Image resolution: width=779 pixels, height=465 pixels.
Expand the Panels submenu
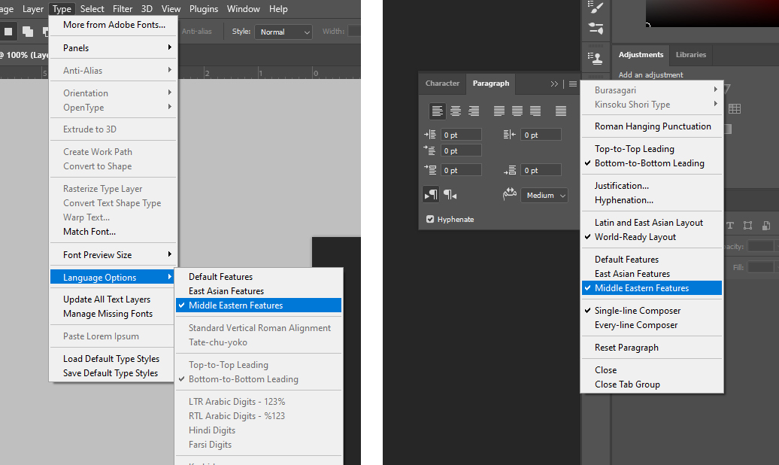114,47
